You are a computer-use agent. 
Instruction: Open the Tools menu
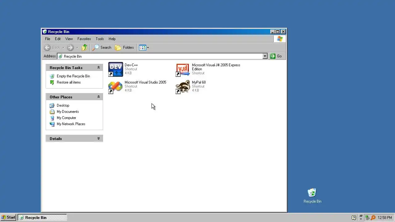(x=100, y=39)
